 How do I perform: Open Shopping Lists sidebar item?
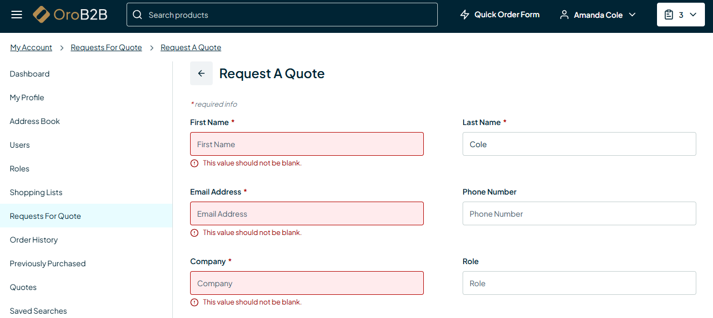[36, 192]
